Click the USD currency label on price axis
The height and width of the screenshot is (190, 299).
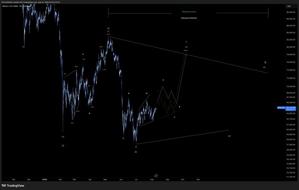pos(289,6)
